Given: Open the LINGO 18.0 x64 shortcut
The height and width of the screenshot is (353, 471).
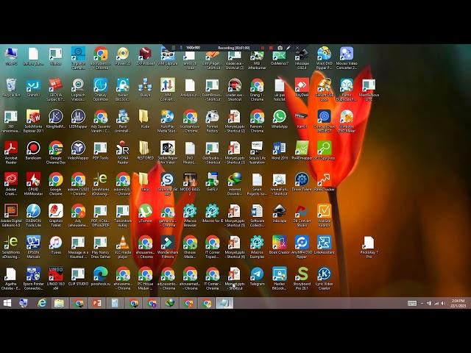Looking at the screenshot, I should tap(56, 278).
